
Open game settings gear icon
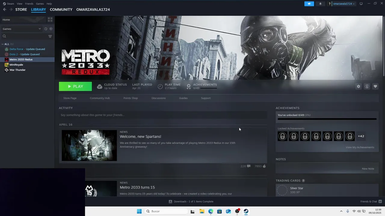click(358, 86)
